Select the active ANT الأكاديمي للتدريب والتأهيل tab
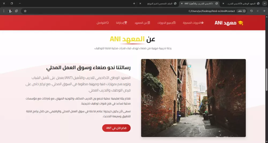Screen dimensions: 268x143 [x=199, y=3]
